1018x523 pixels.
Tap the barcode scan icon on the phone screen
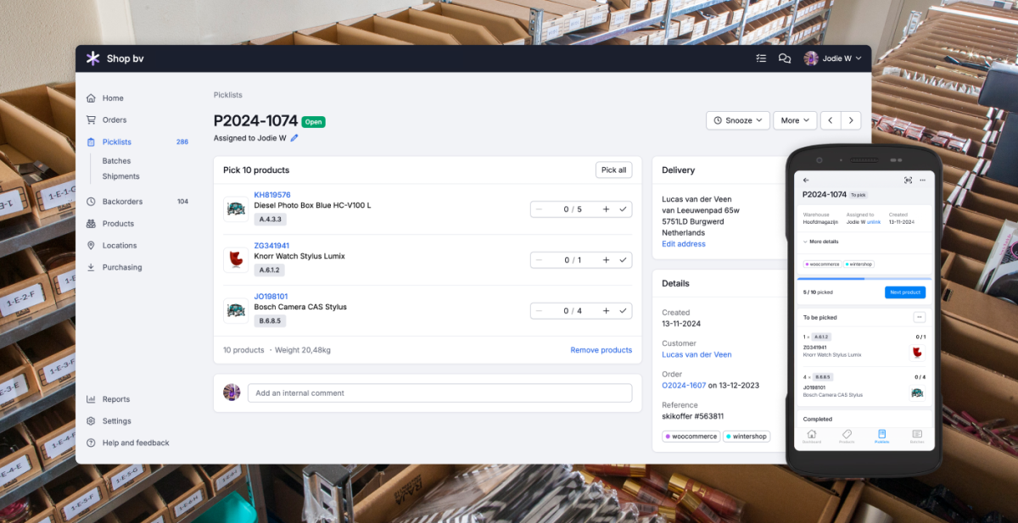pyautogui.click(x=907, y=180)
